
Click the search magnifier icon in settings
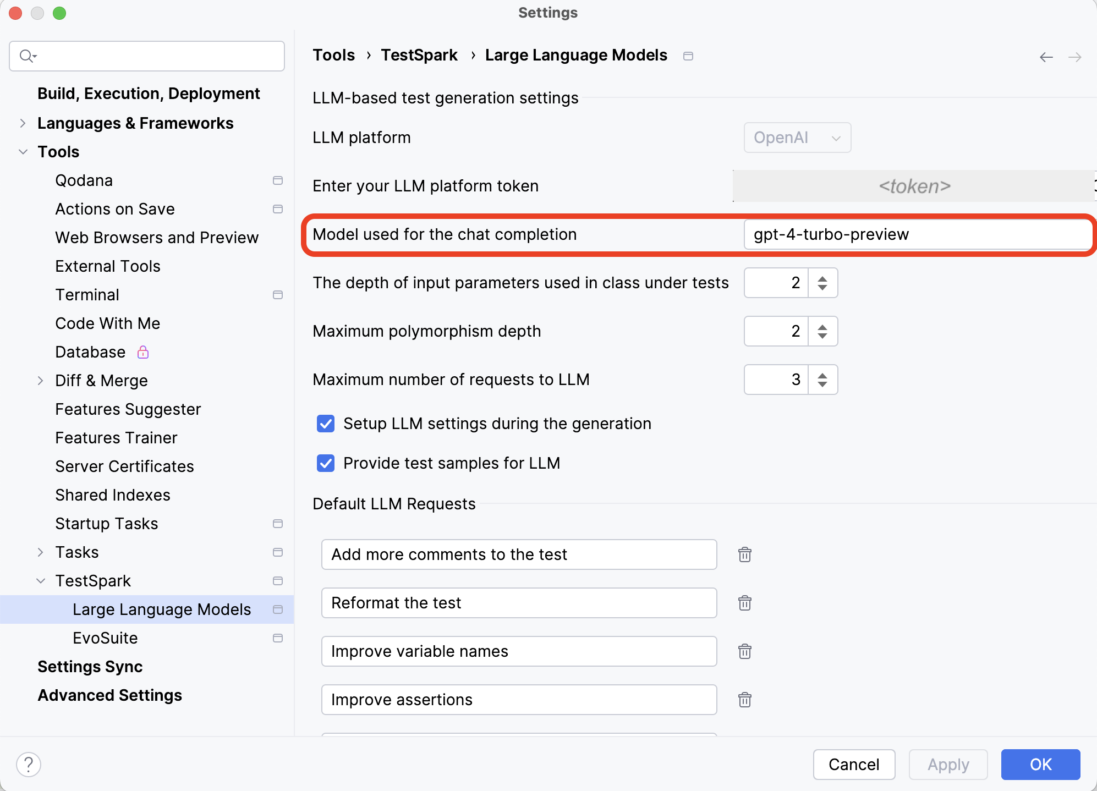click(28, 56)
